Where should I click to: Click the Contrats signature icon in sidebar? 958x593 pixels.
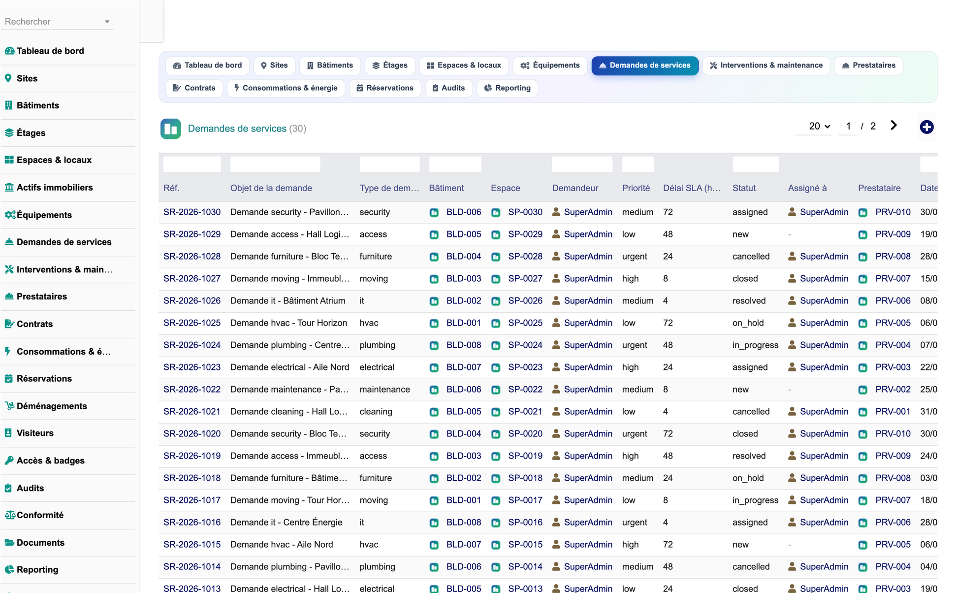pos(9,324)
